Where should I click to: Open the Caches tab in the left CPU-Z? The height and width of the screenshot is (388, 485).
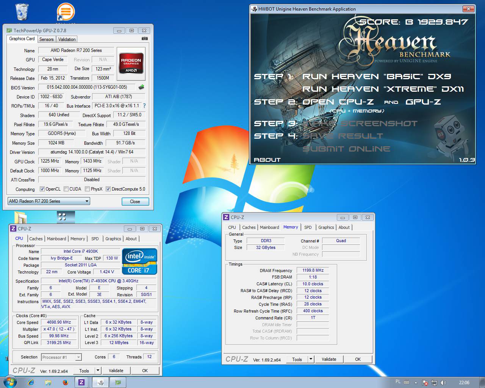click(x=36, y=239)
